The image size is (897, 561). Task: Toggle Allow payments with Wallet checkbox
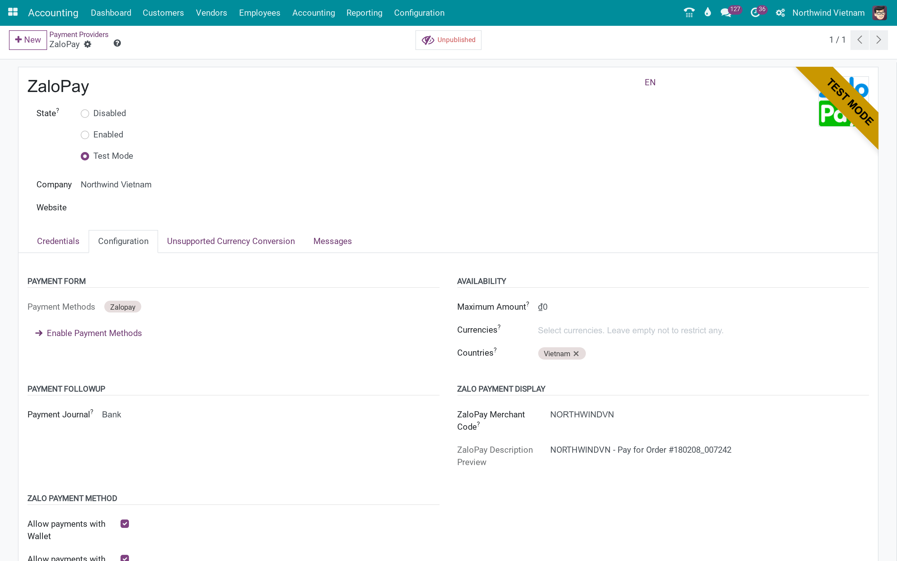click(x=124, y=523)
